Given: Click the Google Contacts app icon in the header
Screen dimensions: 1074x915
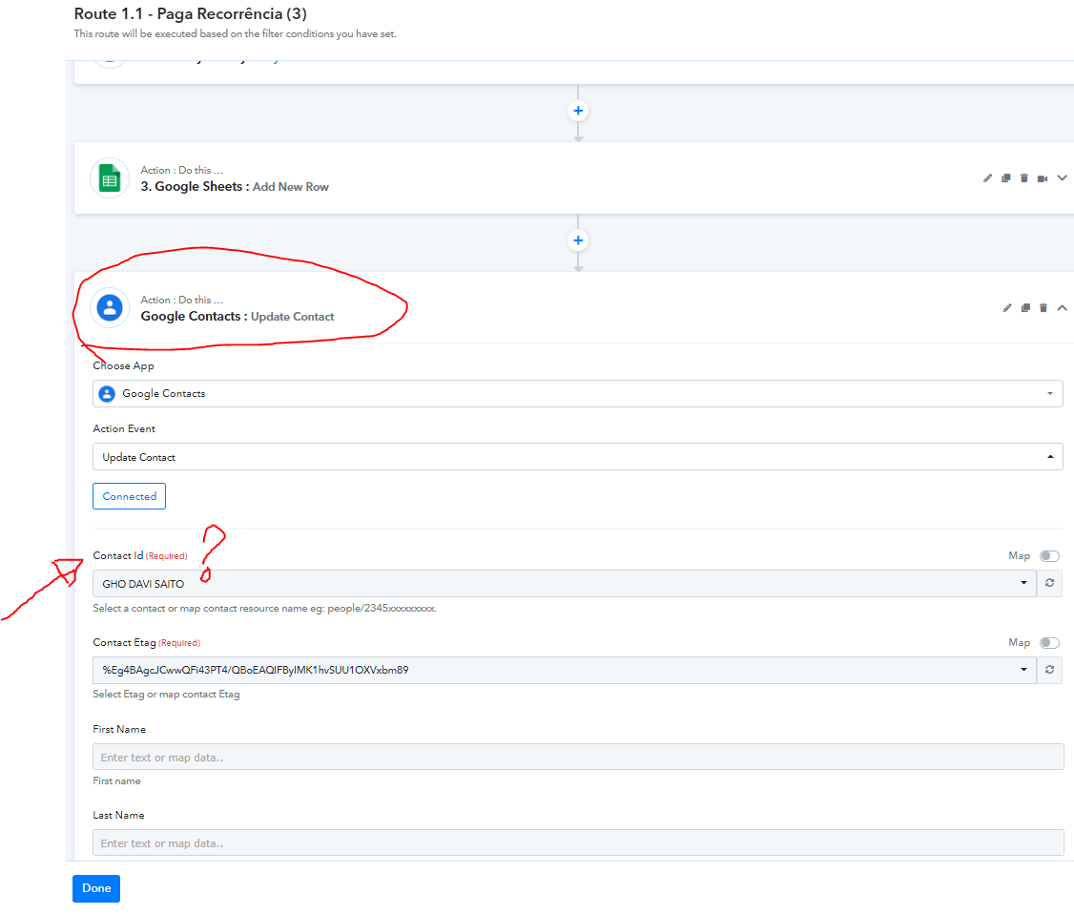Looking at the screenshot, I should 110,308.
